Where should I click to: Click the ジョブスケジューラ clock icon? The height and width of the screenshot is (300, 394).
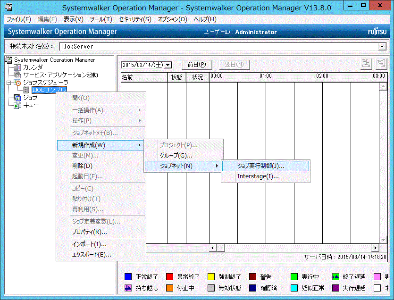click(17, 83)
